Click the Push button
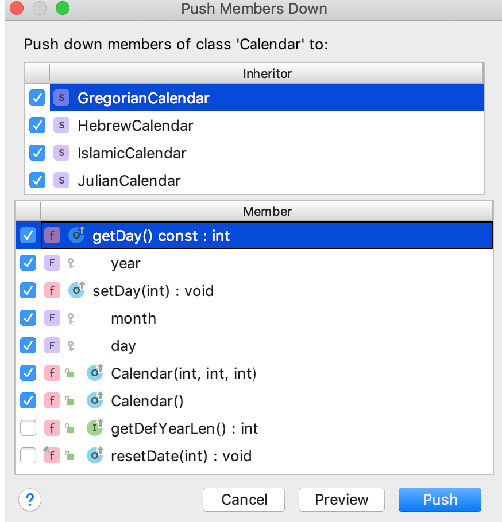502x522 pixels. pyautogui.click(x=439, y=500)
